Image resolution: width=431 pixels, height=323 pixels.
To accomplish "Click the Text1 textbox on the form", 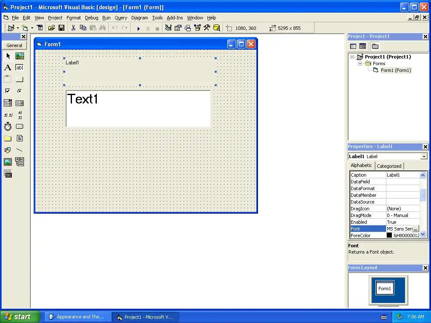I will [138, 109].
